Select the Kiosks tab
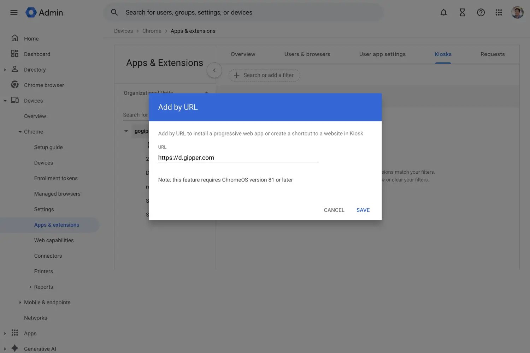Screen dimensions: 530x353 pyautogui.click(x=443, y=54)
